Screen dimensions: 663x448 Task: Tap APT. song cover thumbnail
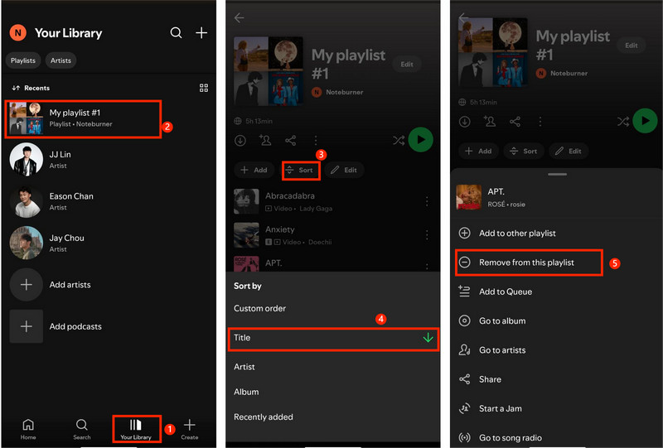(469, 197)
